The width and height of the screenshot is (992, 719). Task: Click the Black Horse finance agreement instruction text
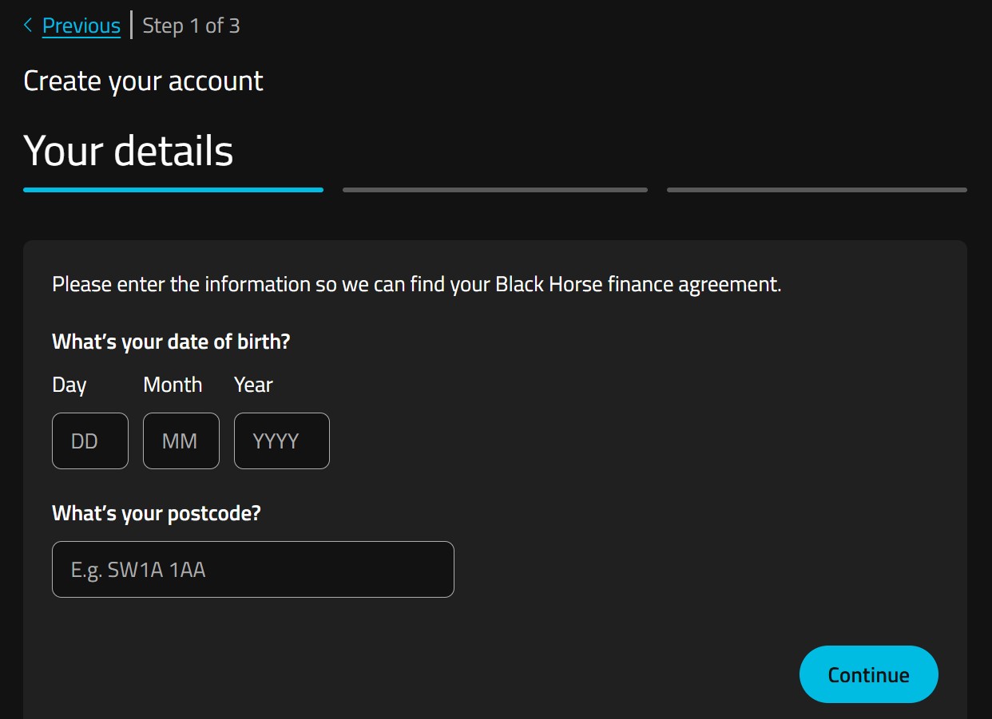[417, 285]
